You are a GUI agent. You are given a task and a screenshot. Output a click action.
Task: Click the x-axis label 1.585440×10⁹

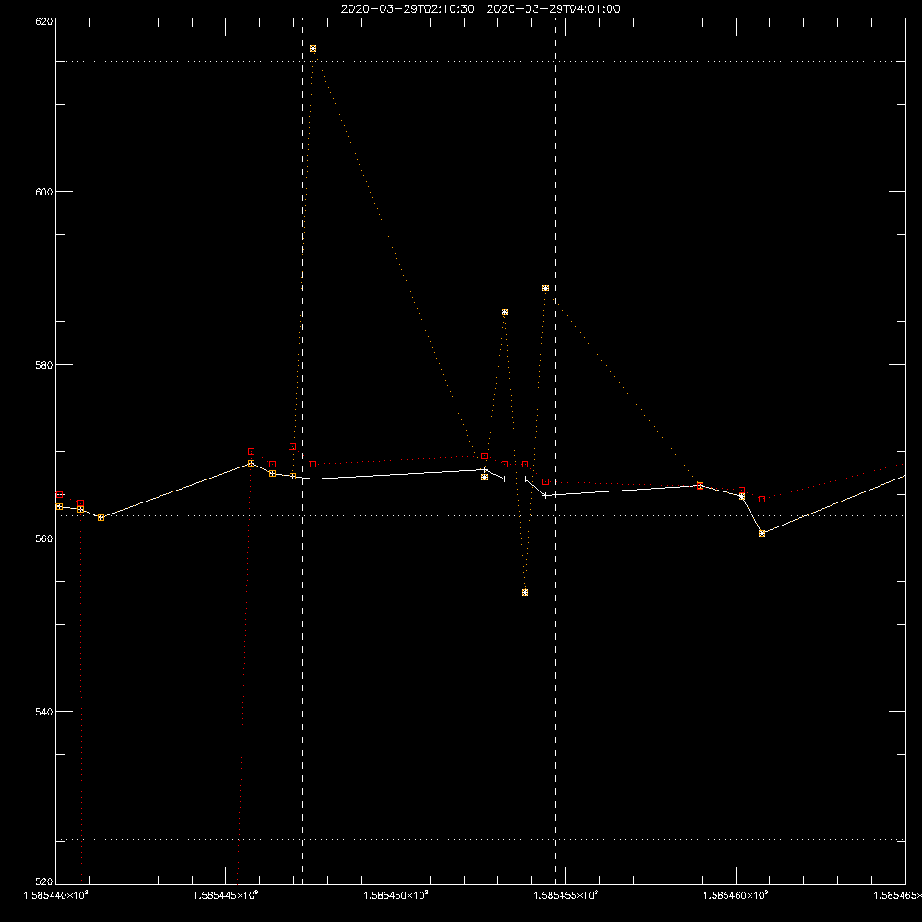[x=56, y=895]
